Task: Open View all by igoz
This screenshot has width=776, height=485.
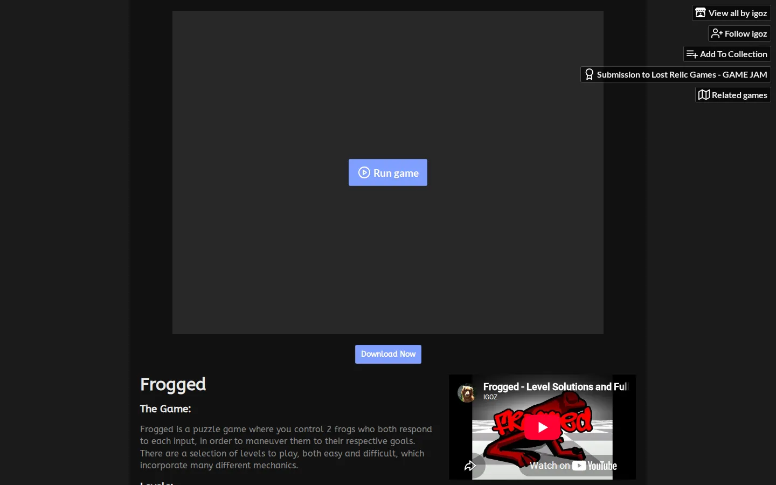Action: (731, 13)
